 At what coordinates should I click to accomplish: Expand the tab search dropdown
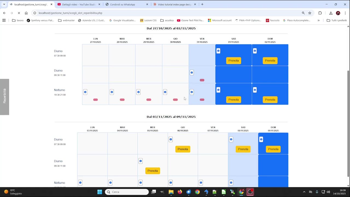tap(4, 4)
